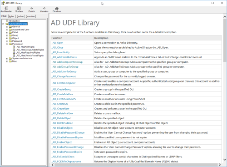Click the horizontal scrollbar left arrow
This screenshot has height=167, width=227.
53,165
